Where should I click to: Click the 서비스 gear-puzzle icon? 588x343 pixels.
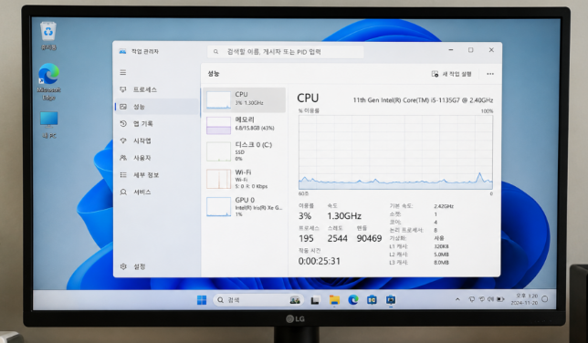click(x=123, y=192)
